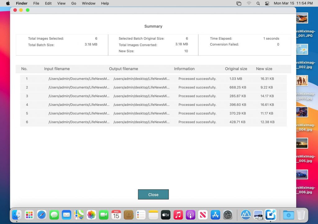Open Photos app in the dock

click(91, 215)
